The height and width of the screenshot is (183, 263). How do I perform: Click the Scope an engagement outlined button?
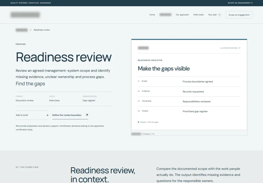click(239, 15)
